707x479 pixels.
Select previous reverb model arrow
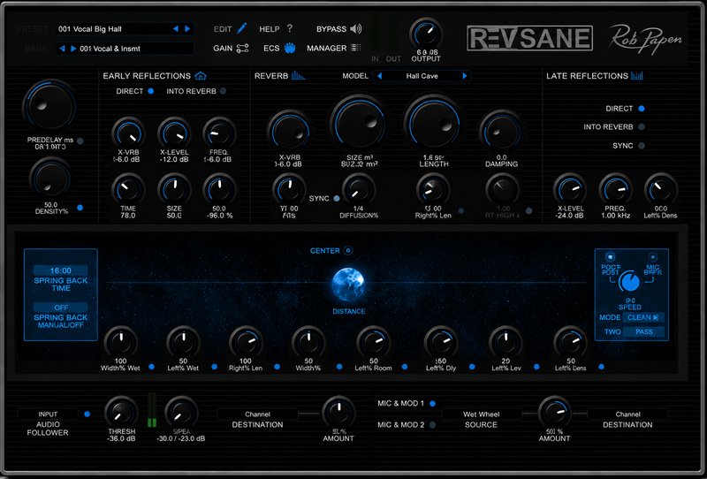point(380,76)
